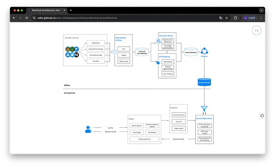This screenshot has width=275, height=167.
Task: Click the Page labeling box
Action: [168, 62]
